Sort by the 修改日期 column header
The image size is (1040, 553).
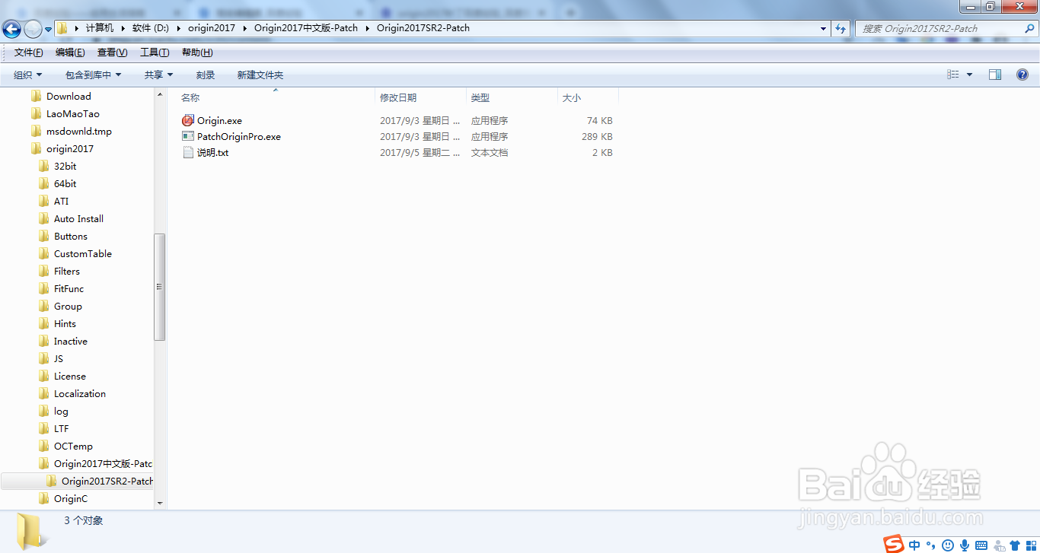pos(420,97)
